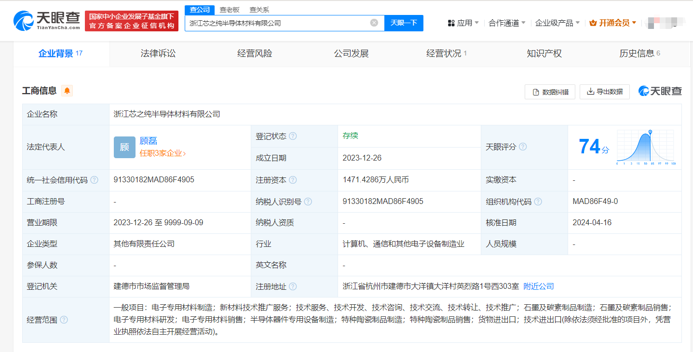Click help icon beside 组织机构代码
Screen dimensions: 693x352
pos(538,202)
